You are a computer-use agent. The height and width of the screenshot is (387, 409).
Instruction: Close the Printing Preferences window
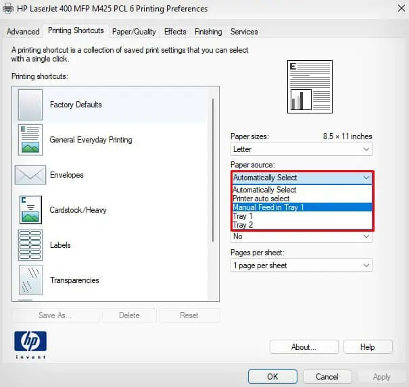pos(401,8)
